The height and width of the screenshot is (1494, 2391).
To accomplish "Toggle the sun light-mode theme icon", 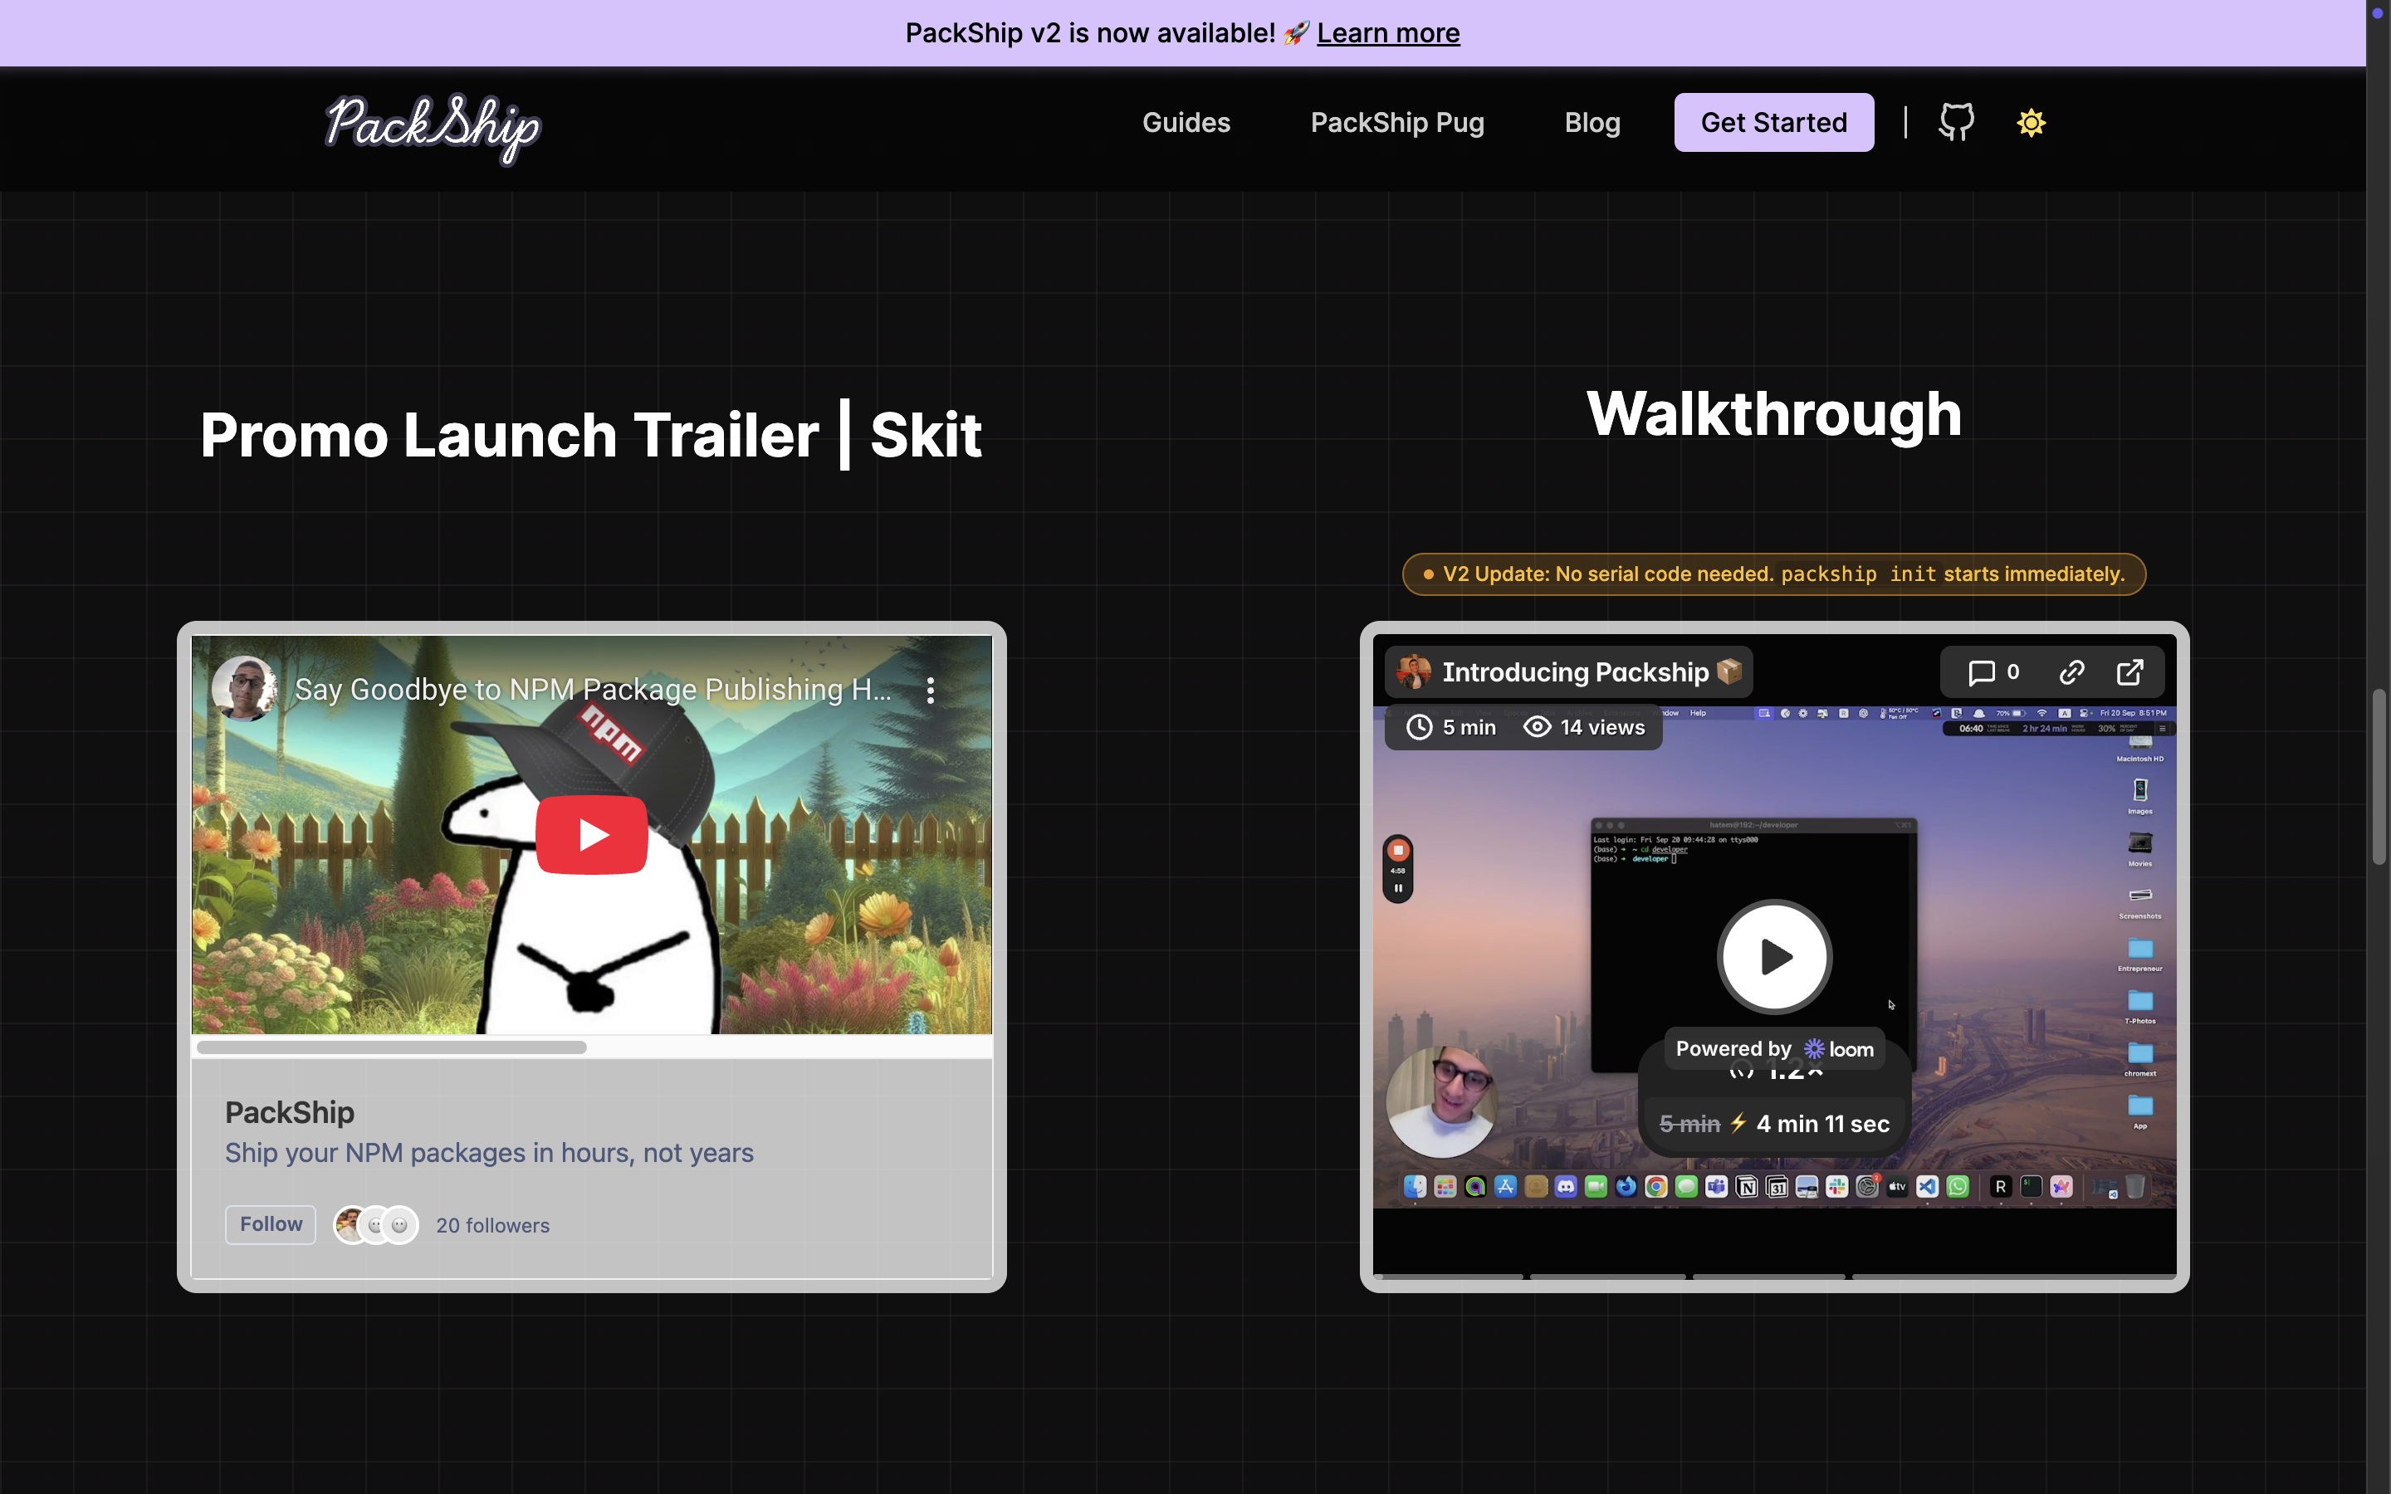I will pos(2031,123).
